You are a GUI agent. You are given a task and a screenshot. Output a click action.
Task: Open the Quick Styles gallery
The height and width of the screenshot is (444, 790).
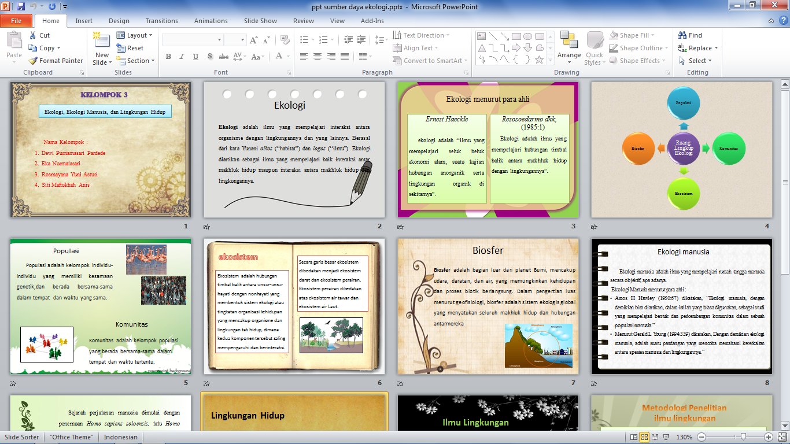[x=595, y=49]
